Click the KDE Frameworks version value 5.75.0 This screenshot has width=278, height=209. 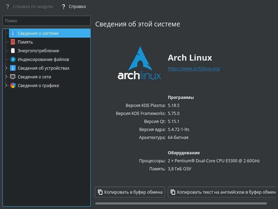173,114
